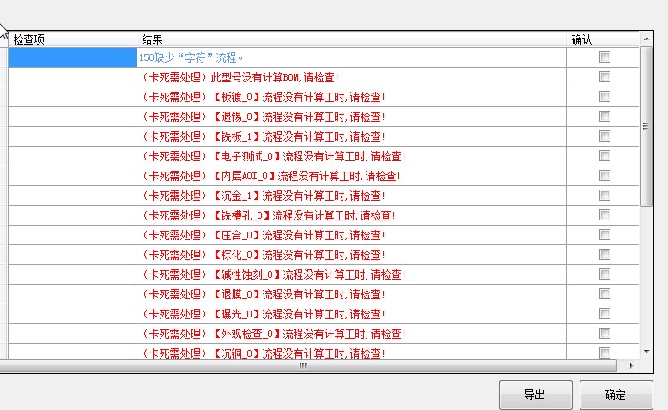The width and height of the screenshot is (668, 410).
Task: Enable confirm checkbox for 铣槽孔_0 row
Action: click(604, 215)
